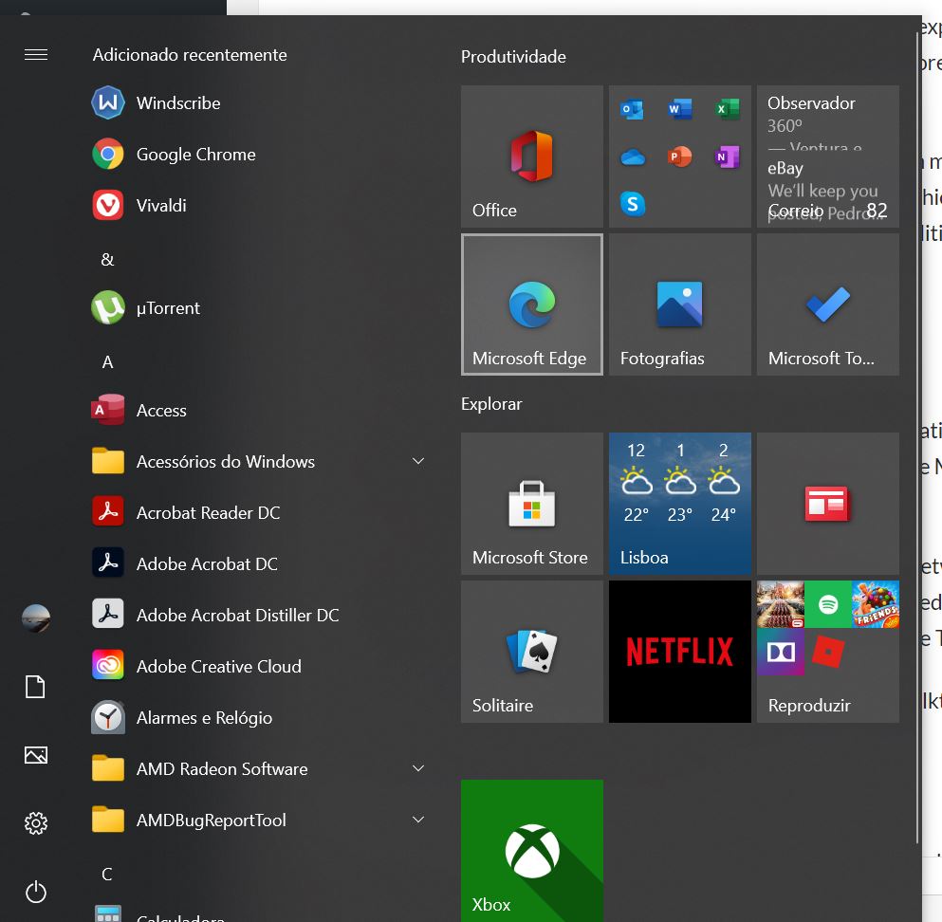
Task: Open Alarmes e Relógio clock icon
Action: click(108, 717)
